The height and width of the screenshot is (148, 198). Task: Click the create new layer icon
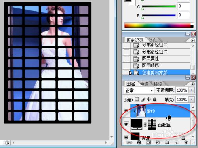tap(176, 142)
